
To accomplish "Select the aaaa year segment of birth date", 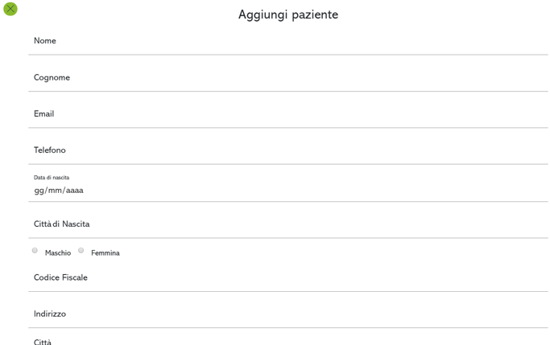I will tap(75, 191).
